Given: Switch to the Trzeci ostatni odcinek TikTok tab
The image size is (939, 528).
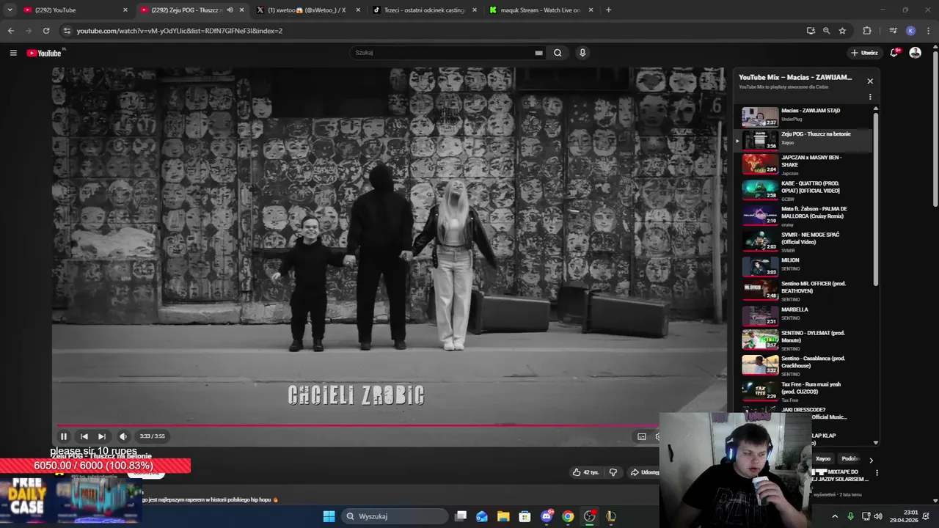Looking at the screenshot, I should click(424, 10).
